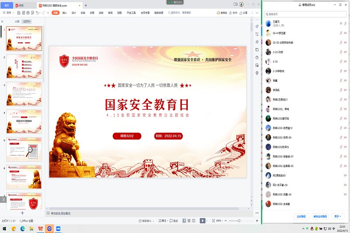Click the 搜索成员 search members field

coord(305,14)
